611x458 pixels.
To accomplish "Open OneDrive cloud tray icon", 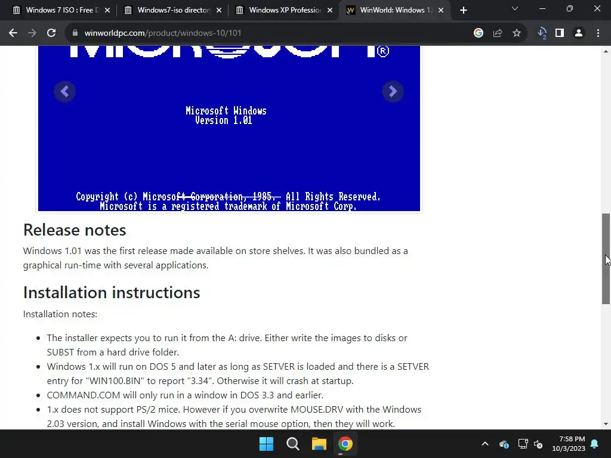I will click(504, 444).
